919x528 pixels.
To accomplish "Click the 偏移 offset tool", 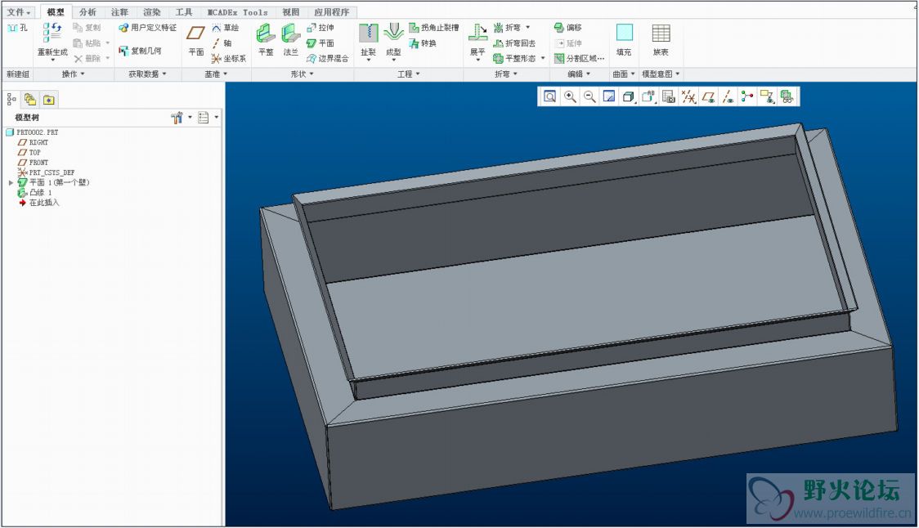I will click(x=568, y=28).
